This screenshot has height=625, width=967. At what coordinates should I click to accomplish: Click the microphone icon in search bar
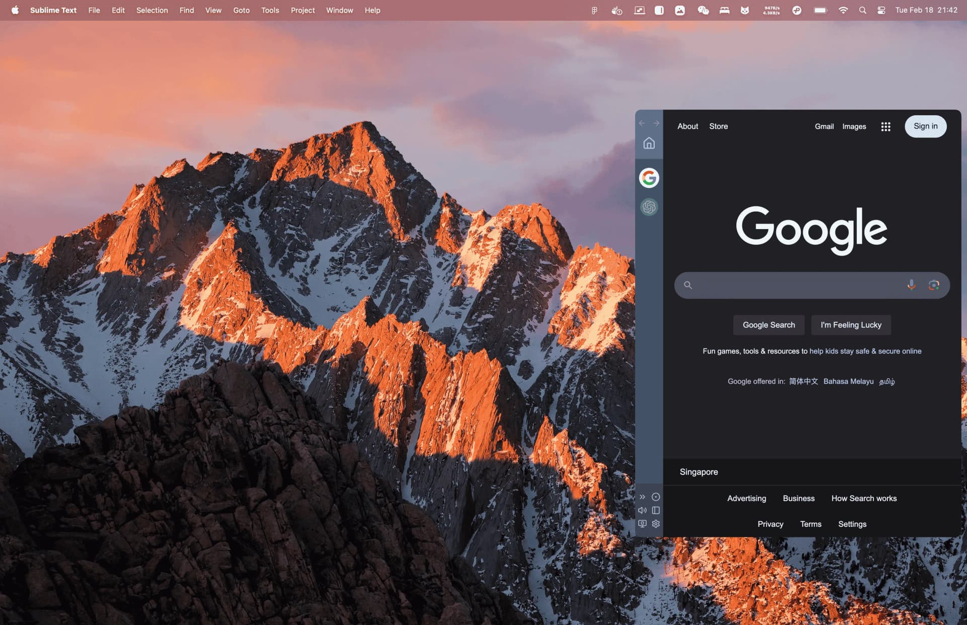[x=911, y=285]
